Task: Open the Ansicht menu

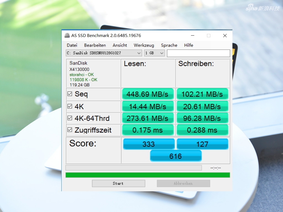Action: click(120, 45)
